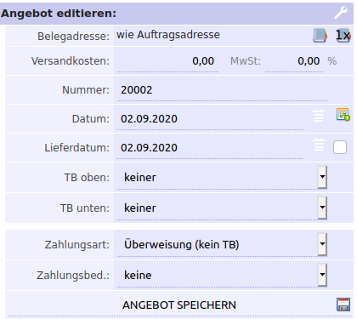This screenshot has width=357, height=319.
Task: Toggle the Lieferdatum checkbox
Action: (x=340, y=147)
